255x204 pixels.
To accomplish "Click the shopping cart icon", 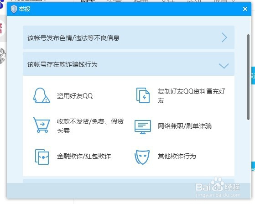I will click(42, 125).
